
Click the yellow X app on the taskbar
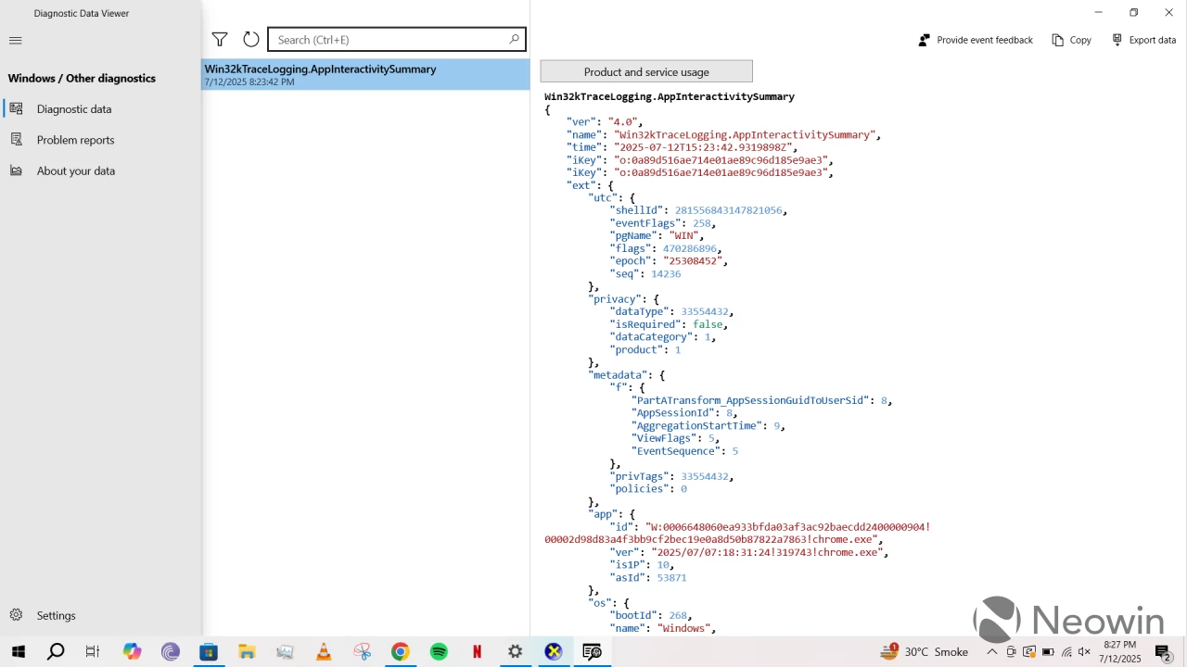[x=554, y=651]
